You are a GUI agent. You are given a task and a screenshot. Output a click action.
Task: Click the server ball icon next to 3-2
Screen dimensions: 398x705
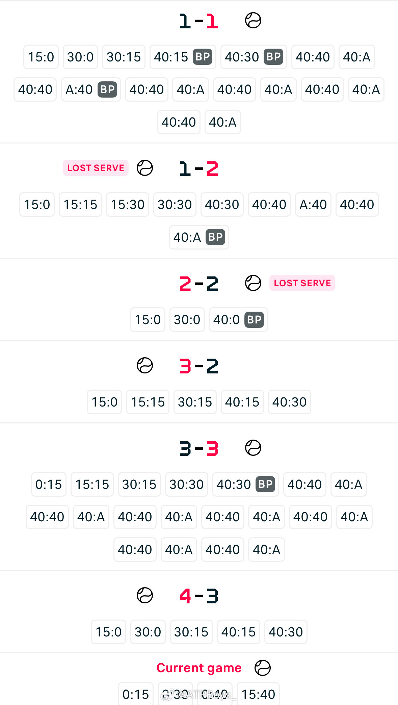[x=145, y=365]
